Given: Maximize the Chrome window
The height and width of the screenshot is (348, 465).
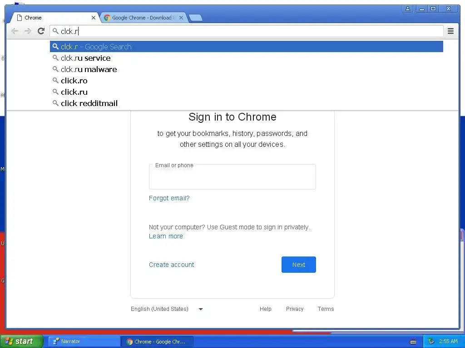Looking at the screenshot, I should pos(433,9).
